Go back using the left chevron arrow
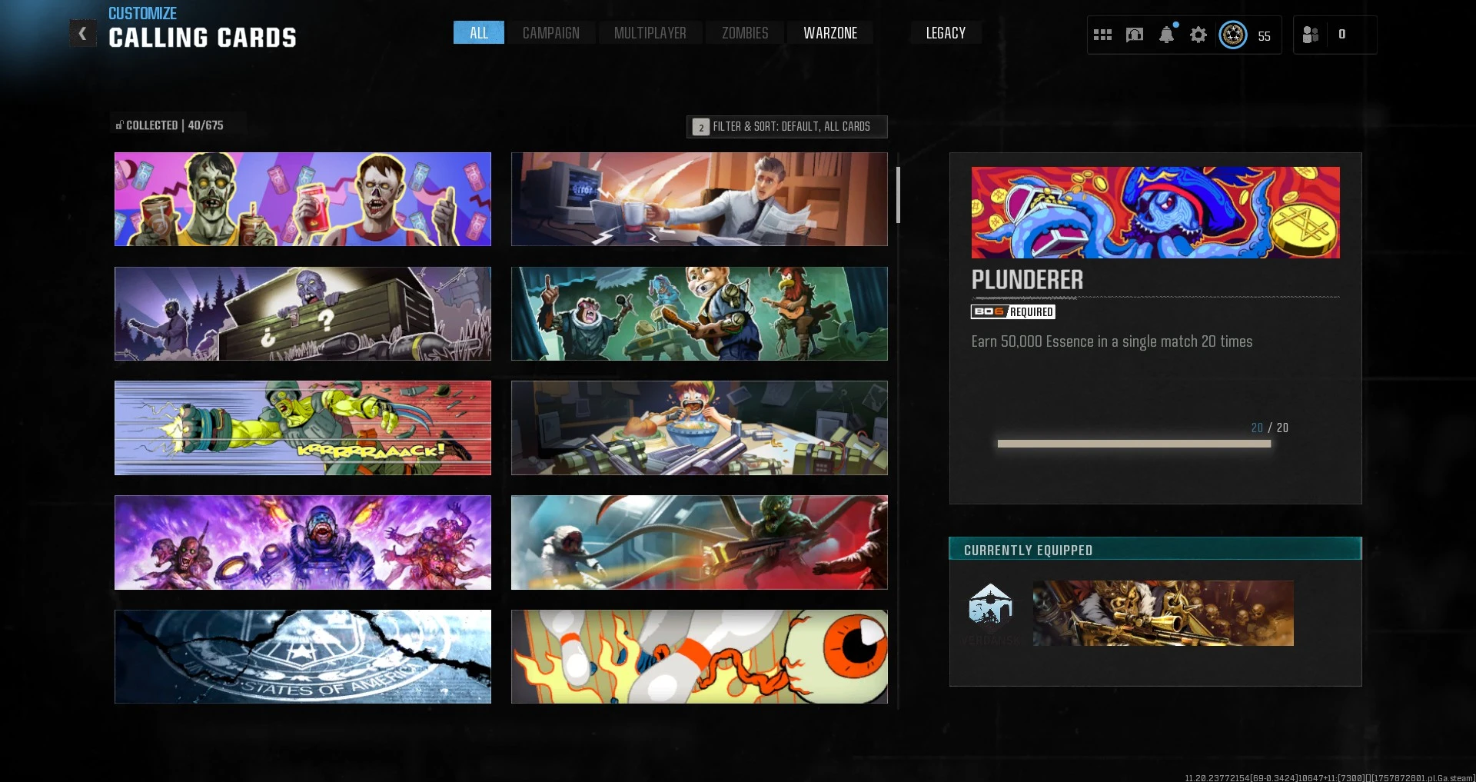1476x782 pixels. [x=83, y=34]
